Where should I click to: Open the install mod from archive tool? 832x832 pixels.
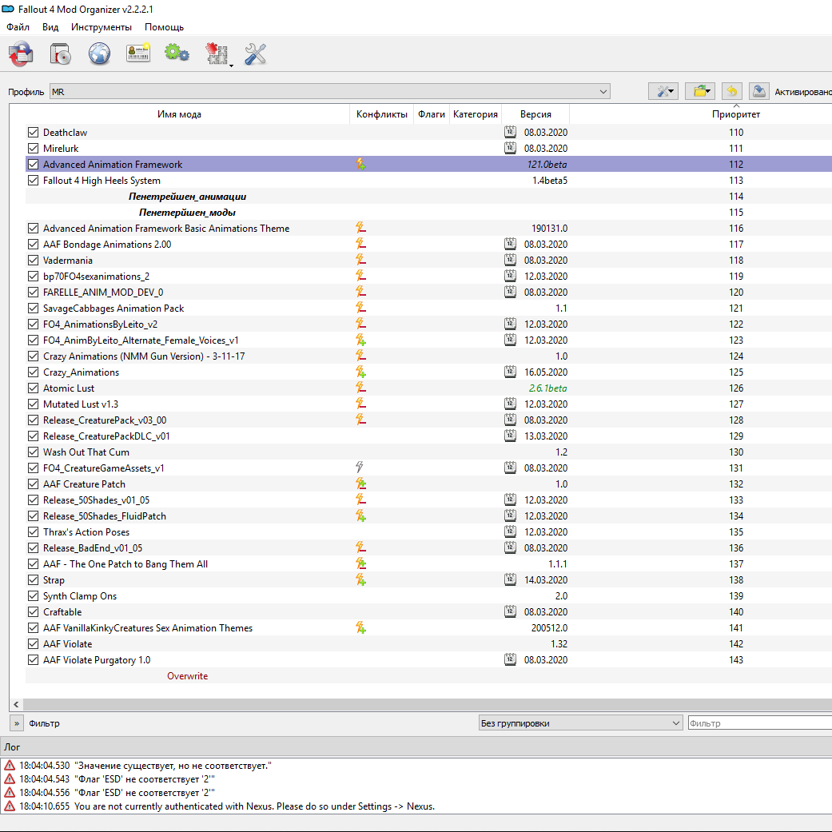coord(21,54)
